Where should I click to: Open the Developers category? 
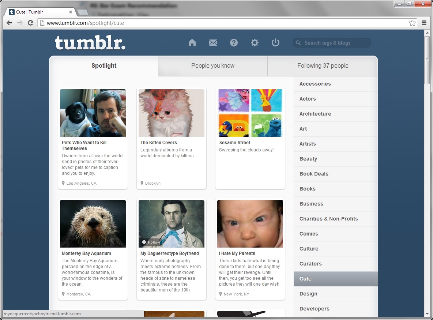pyautogui.click(x=336, y=309)
